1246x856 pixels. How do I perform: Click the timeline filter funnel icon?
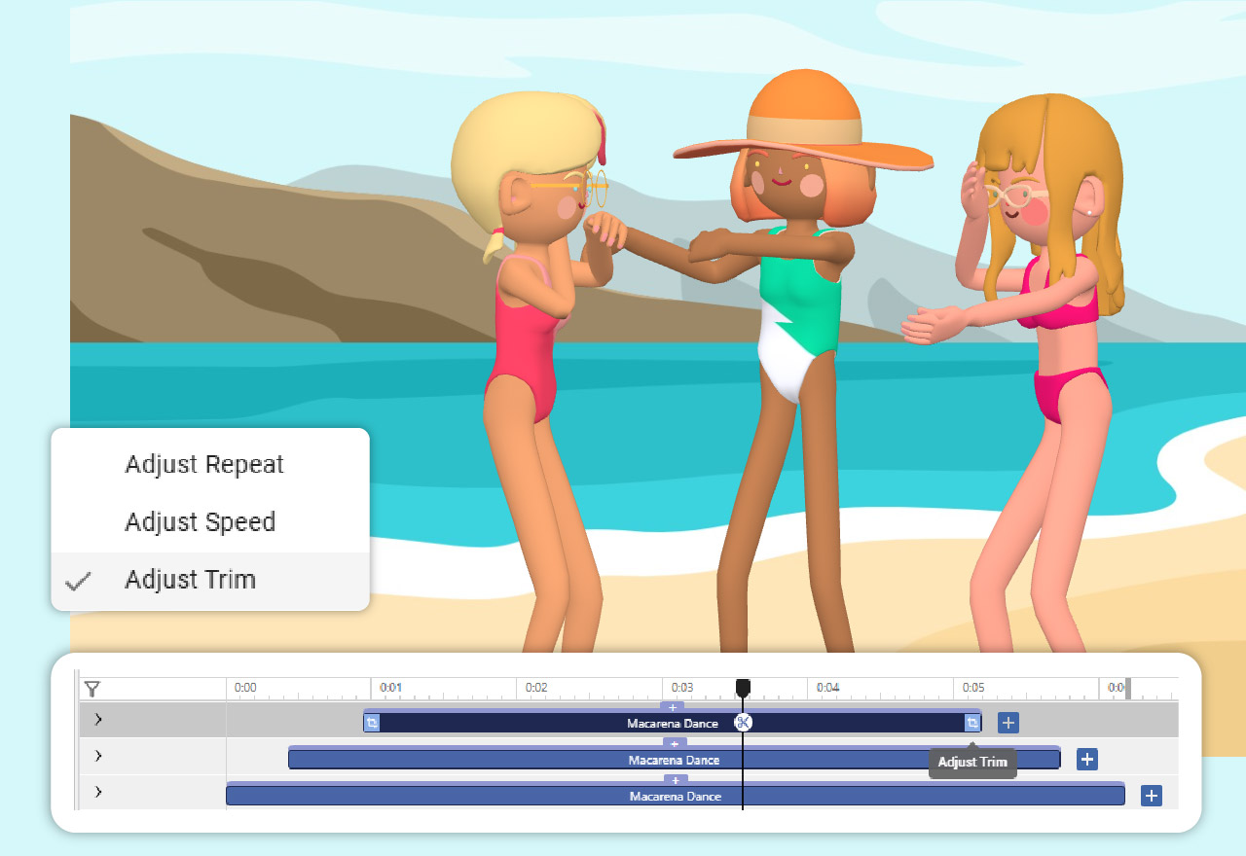click(x=92, y=689)
